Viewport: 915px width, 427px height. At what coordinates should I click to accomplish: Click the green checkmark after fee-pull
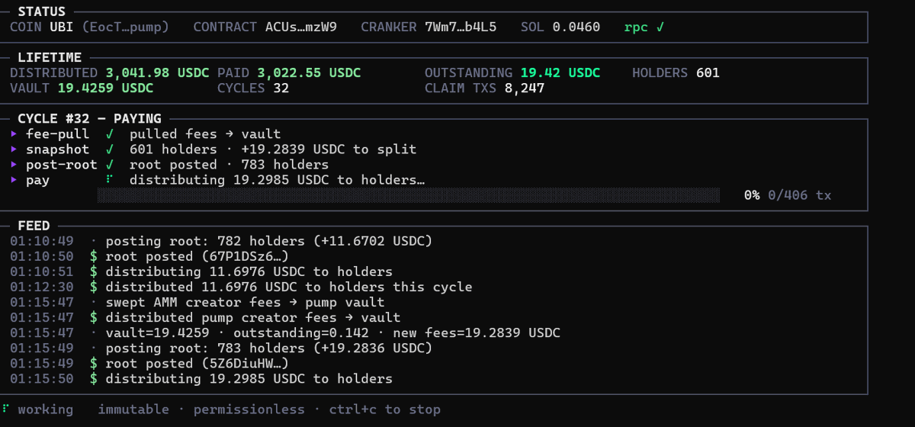pos(111,134)
